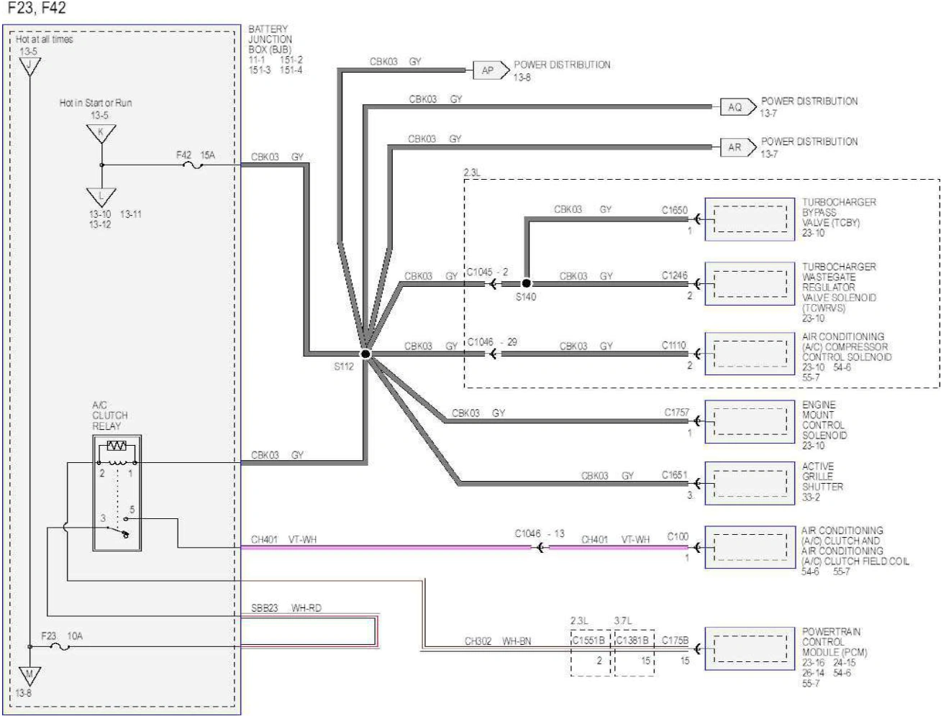This screenshot has height=716, width=941.
Task: Click the "CH302 WH-BN" wire label
Action: 498,641
